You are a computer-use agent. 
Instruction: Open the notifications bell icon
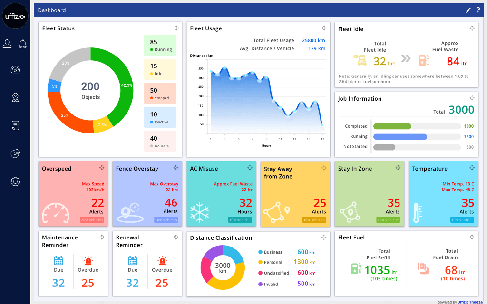coord(23,44)
